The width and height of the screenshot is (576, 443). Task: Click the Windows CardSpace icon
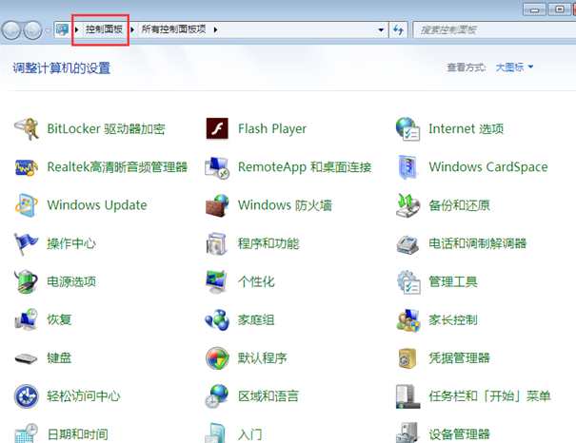pyautogui.click(x=407, y=167)
